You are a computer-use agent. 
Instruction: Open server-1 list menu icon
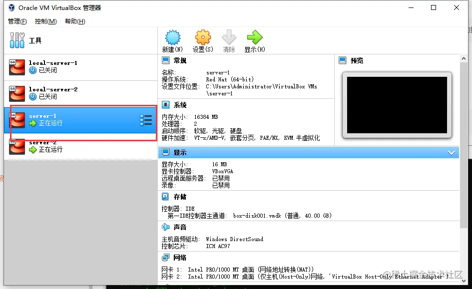(146, 120)
